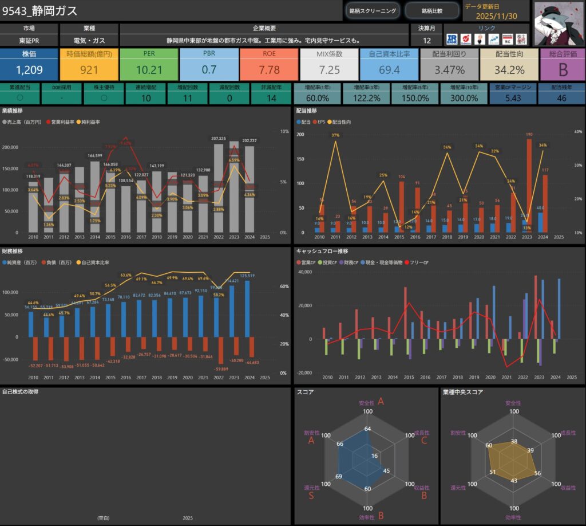Click the person portrait link icon
The height and width of the screenshot is (526, 586).
point(480,39)
